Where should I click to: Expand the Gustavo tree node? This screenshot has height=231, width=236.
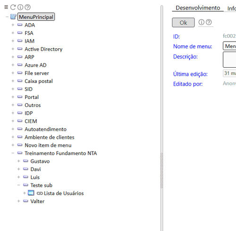pos(19,161)
